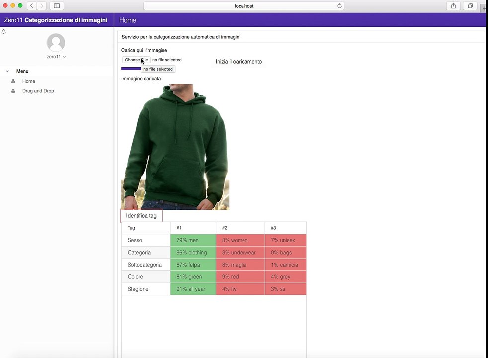Show the Safari tab overview

[x=470, y=6]
